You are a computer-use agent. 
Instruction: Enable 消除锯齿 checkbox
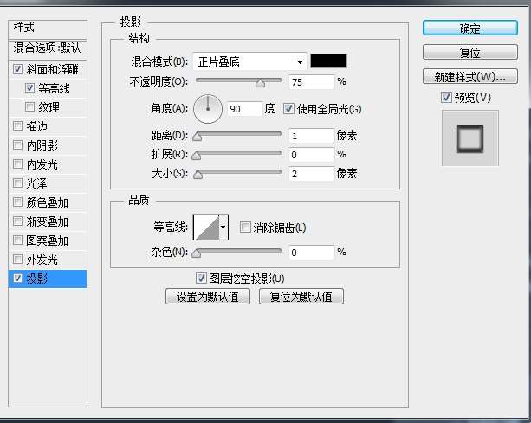(245, 228)
